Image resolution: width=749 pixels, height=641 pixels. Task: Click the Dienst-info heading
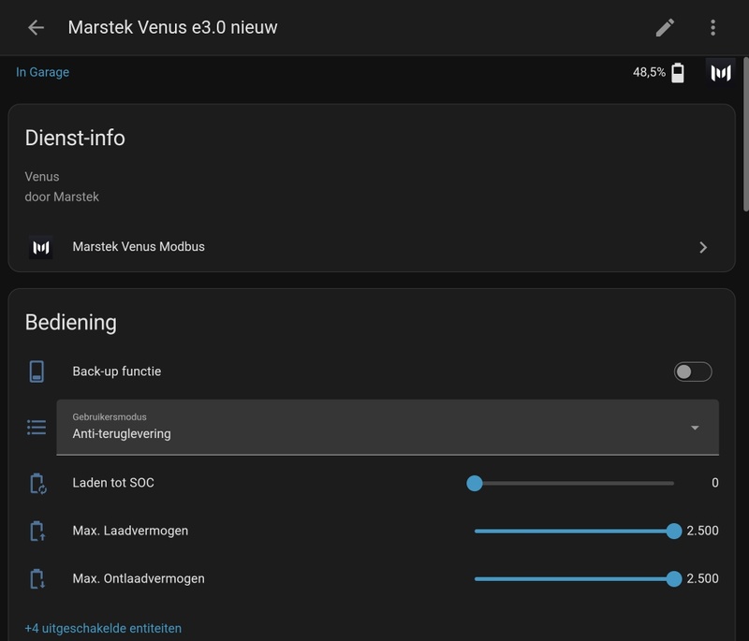point(75,138)
